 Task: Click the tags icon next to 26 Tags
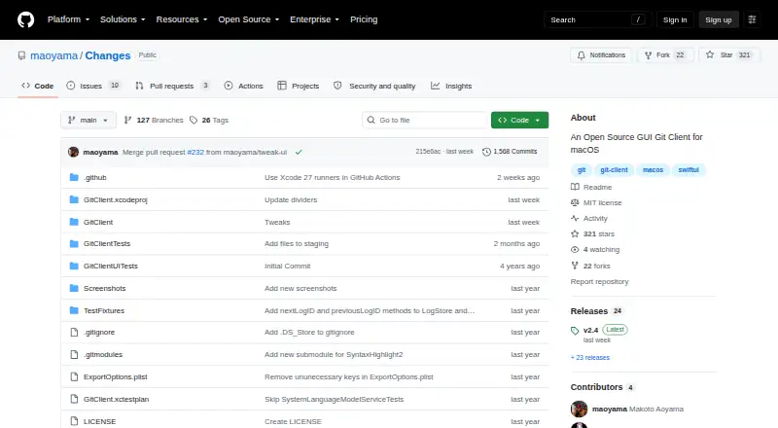click(194, 121)
